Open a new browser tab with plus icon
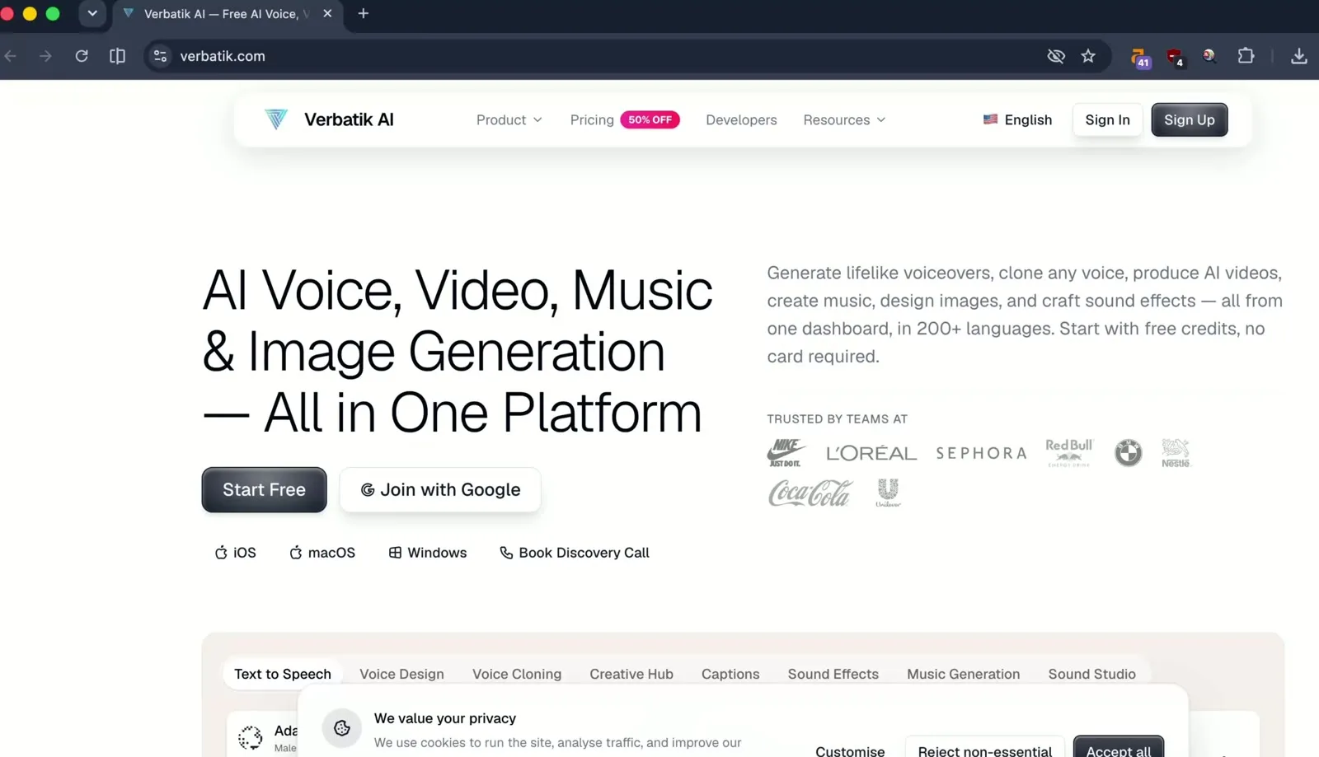The width and height of the screenshot is (1319, 757). 363,13
